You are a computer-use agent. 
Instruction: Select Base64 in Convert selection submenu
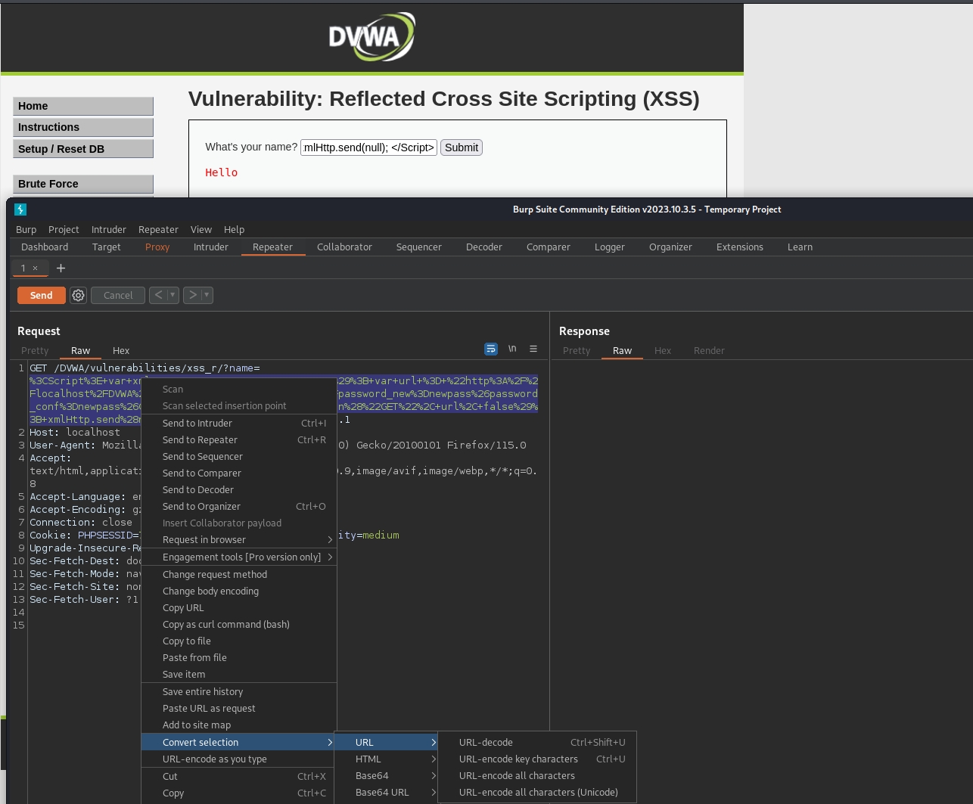click(x=372, y=775)
